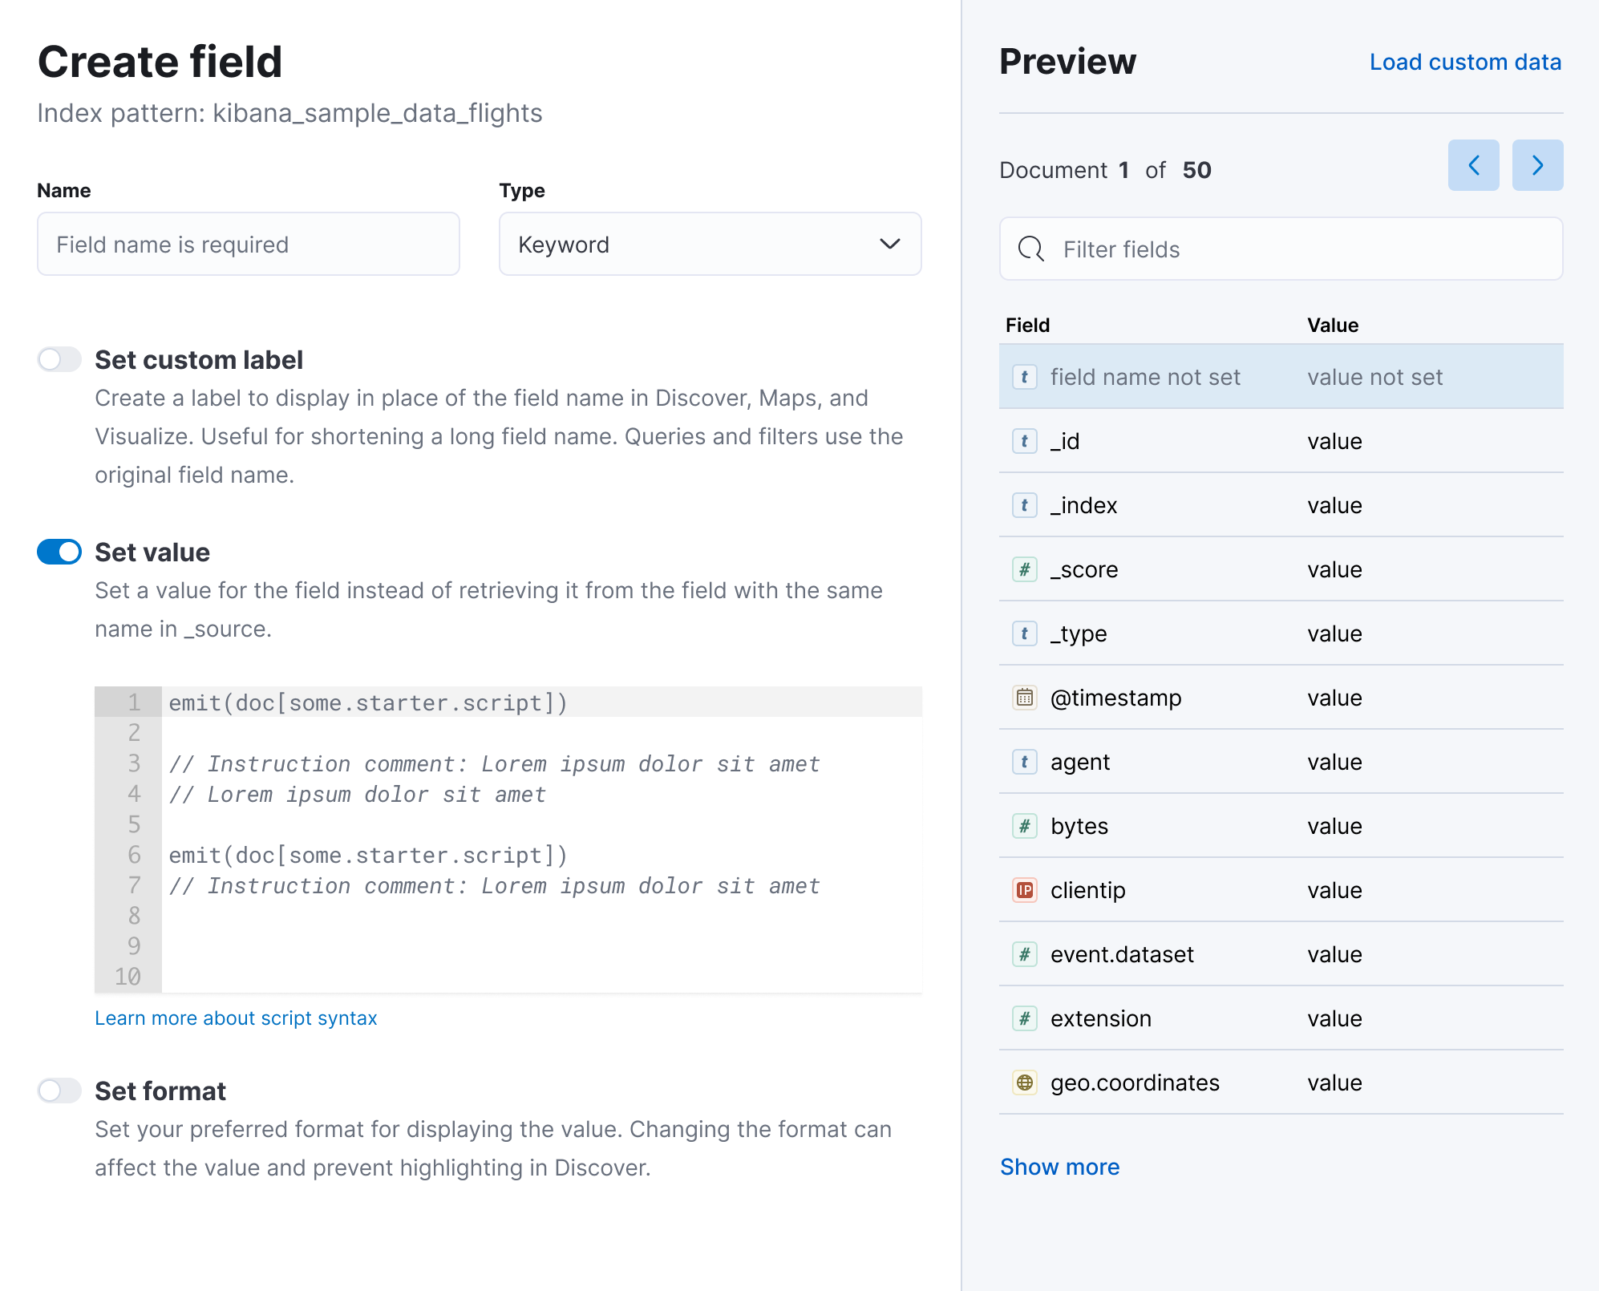Click the number icon beside event.dataset

[1025, 953]
